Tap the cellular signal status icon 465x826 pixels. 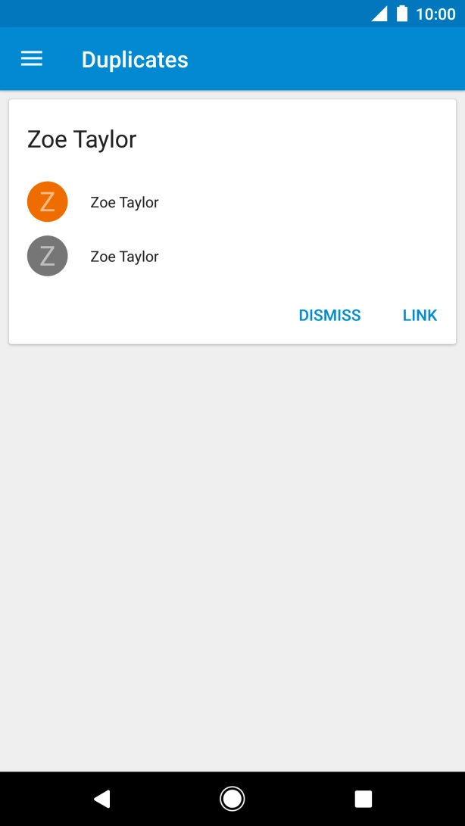(x=379, y=14)
